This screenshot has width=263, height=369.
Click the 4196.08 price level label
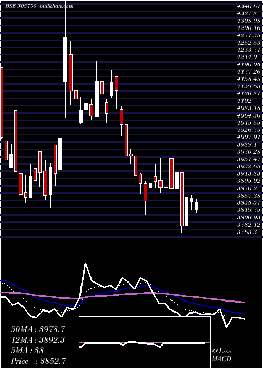pos(250,64)
